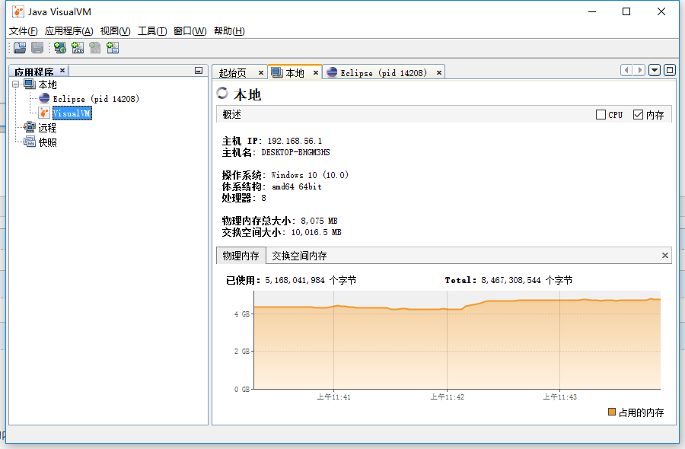Click the host IP value 192.168.56.1
Screen dimensions: 685x449
click(295, 141)
